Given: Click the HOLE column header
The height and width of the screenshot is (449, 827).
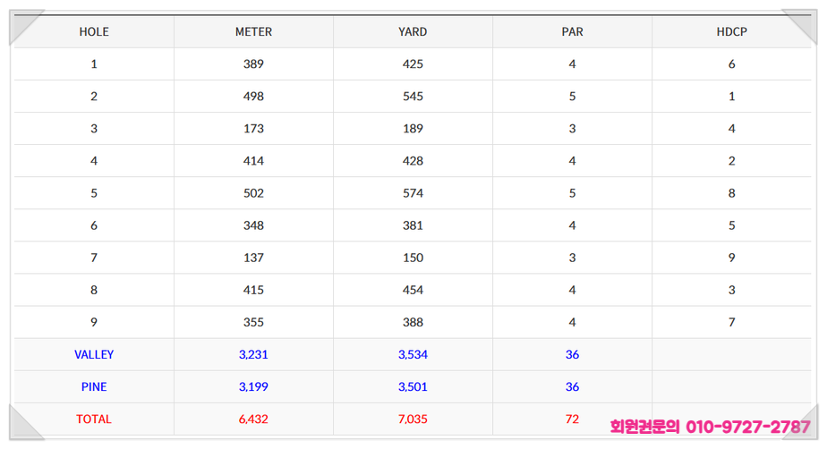Looking at the screenshot, I should [94, 31].
